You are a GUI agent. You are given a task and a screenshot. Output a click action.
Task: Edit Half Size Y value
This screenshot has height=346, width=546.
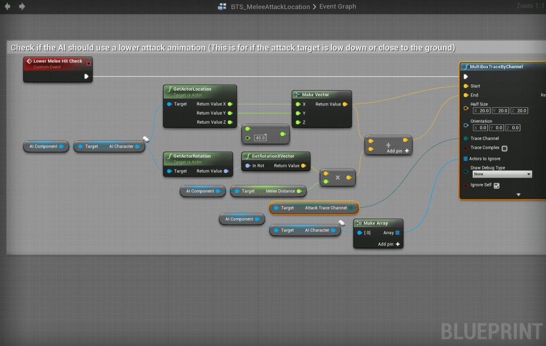(x=501, y=110)
